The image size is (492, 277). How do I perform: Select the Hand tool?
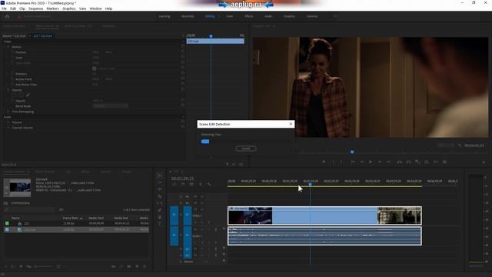pyautogui.click(x=160, y=217)
